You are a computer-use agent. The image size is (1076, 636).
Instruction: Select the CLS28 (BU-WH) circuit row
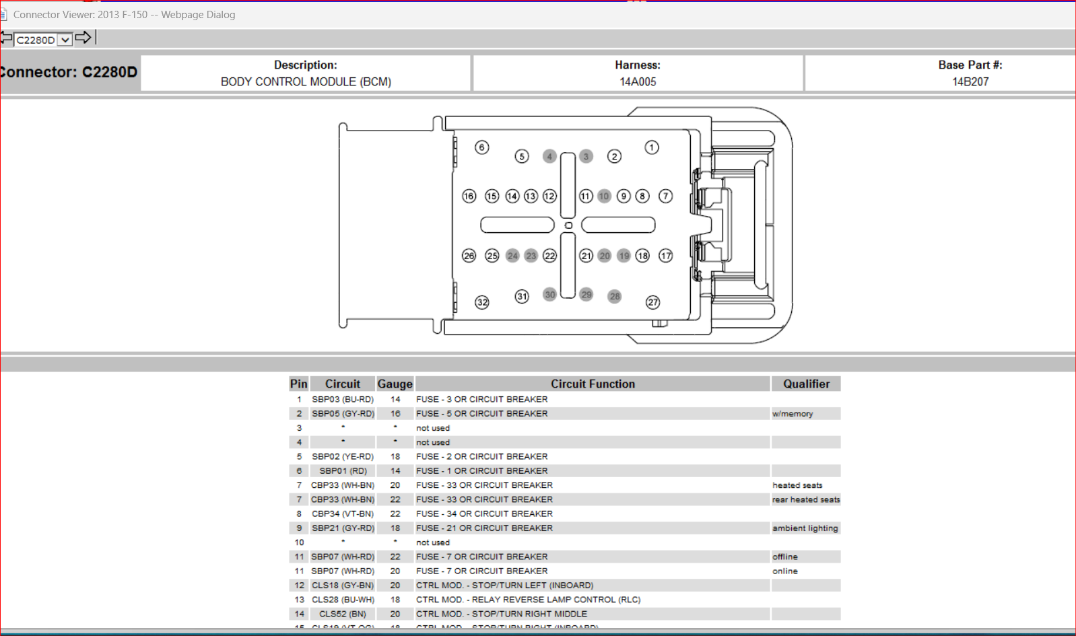pyautogui.click(x=564, y=600)
